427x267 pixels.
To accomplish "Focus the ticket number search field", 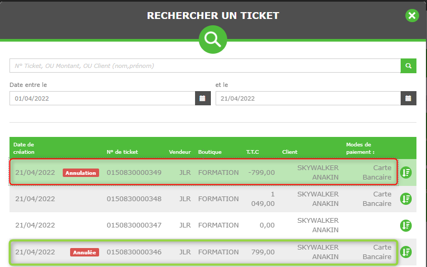I will tap(205, 66).
